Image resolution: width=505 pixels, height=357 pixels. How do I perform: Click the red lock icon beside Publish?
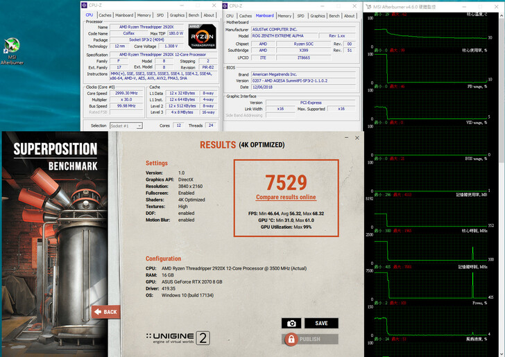[x=291, y=339]
